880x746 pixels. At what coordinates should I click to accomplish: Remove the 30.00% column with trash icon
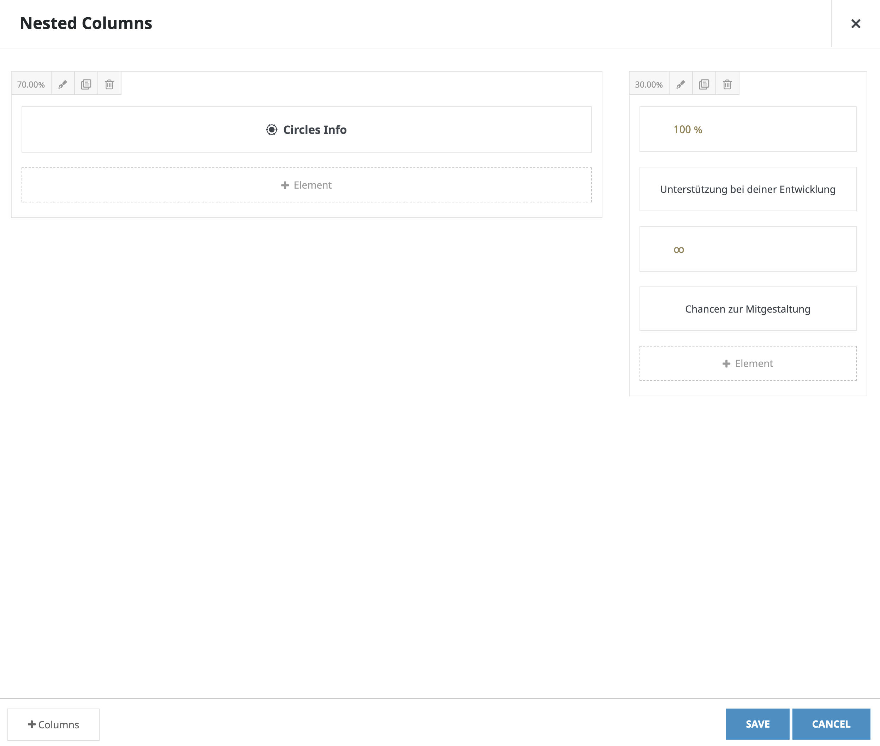click(x=727, y=84)
